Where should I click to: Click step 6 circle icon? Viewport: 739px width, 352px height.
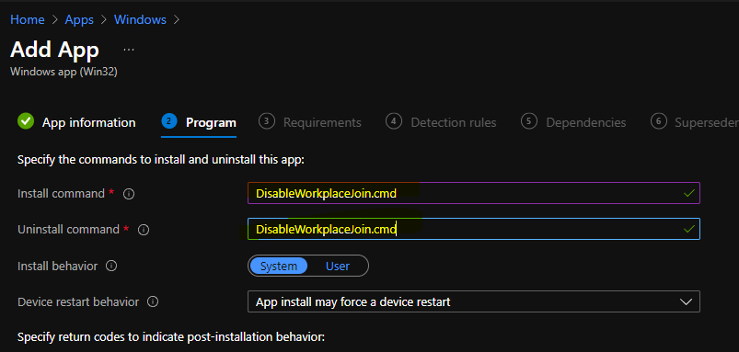pyautogui.click(x=658, y=122)
